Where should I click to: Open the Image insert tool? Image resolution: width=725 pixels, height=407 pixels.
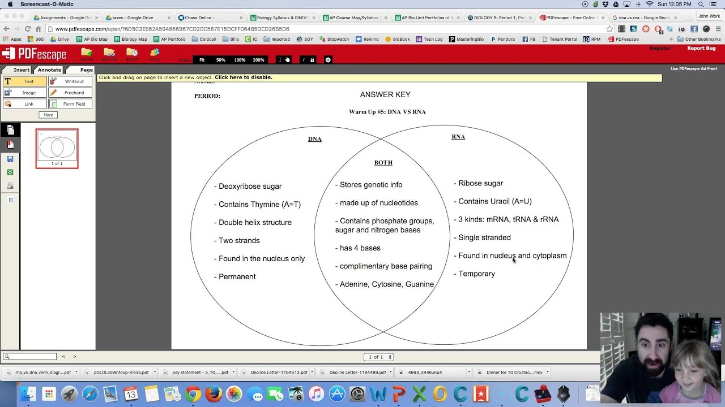[x=25, y=92]
